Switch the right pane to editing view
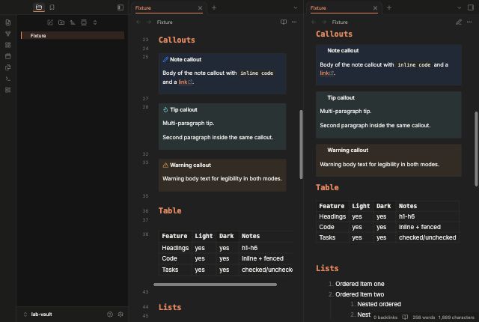Image resolution: width=479 pixels, height=322 pixels. [459, 22]
